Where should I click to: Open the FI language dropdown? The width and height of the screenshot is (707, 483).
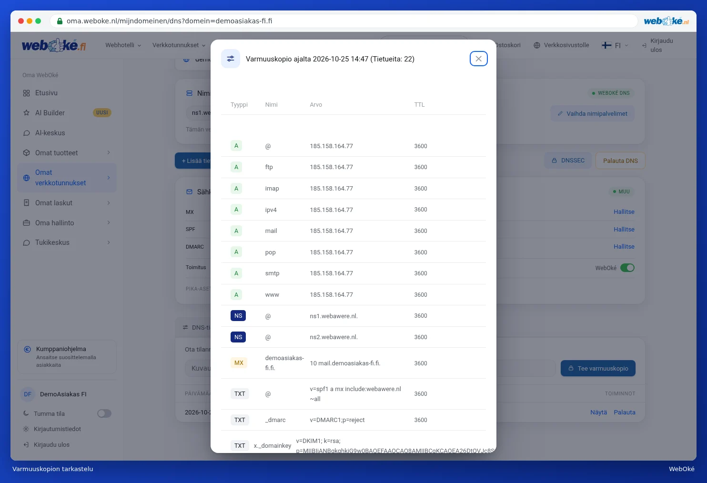click(x=615, y=45)
